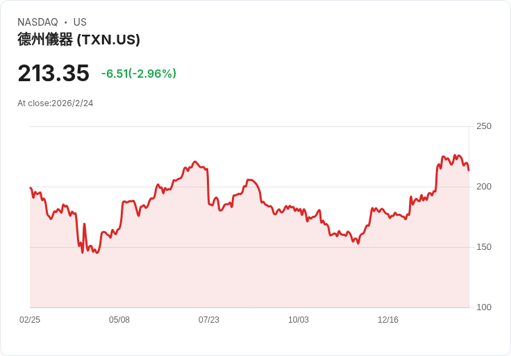Click the 100 baseline at the chart's right edge

click(x=469, y=307)
